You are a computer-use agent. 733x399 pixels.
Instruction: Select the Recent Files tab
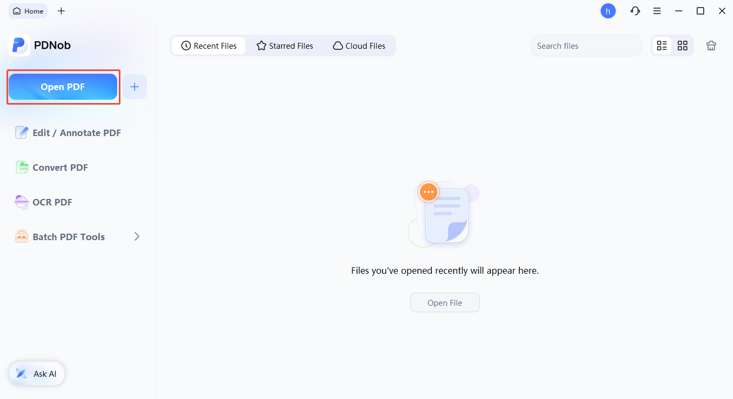[x=209, y=46]
